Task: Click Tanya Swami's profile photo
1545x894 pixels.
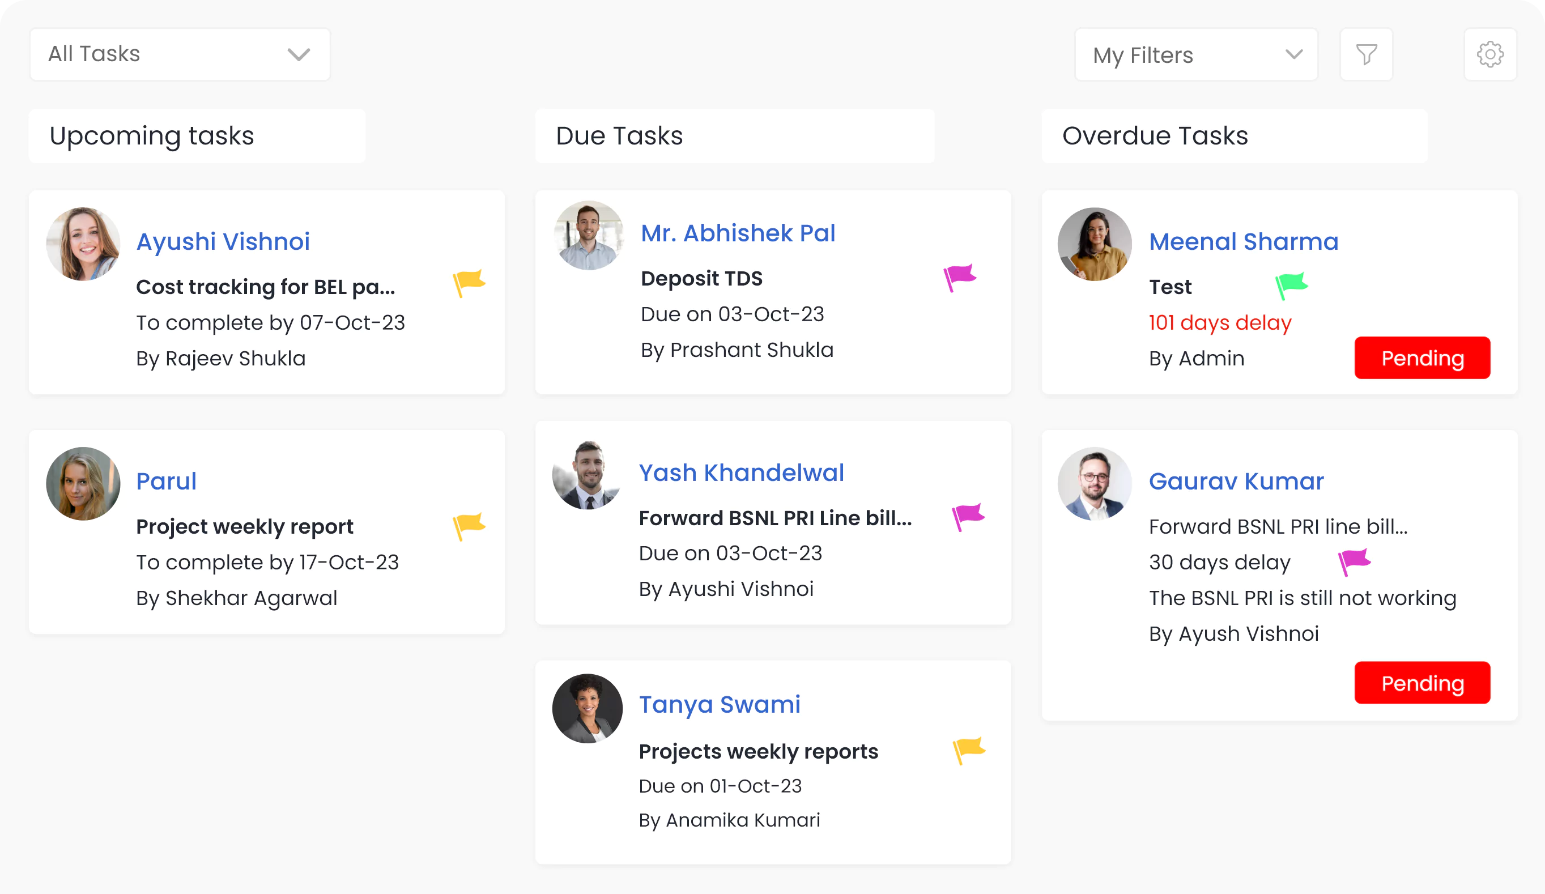Action: click(x=587, y=709)
